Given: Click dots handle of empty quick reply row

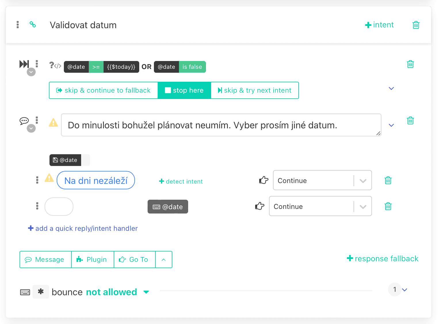Looking at the screenshot, I should [37, 206].
